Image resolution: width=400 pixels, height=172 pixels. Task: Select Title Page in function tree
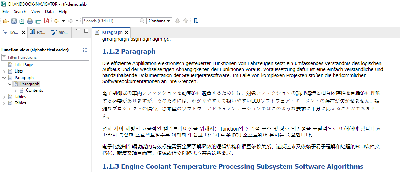tap(23, 65)
